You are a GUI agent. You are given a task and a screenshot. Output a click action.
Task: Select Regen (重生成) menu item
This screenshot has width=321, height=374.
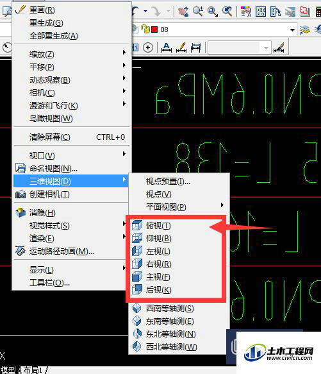[x=72, y=23]
